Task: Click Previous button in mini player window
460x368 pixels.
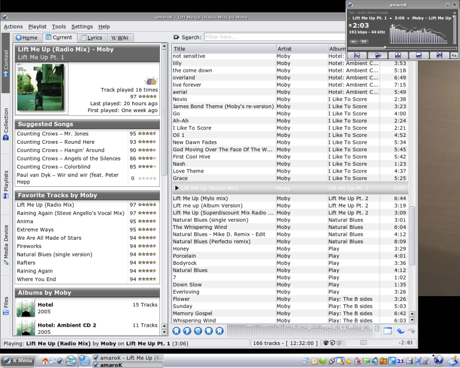Action: point(357,55)
